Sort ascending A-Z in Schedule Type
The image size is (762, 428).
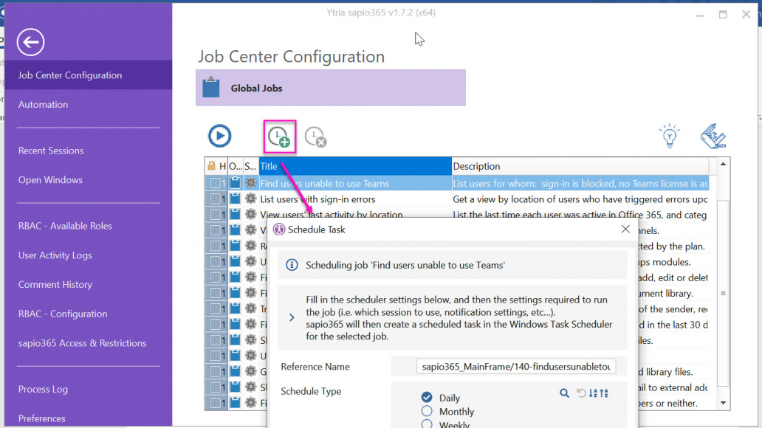click(x=603, y=393)
